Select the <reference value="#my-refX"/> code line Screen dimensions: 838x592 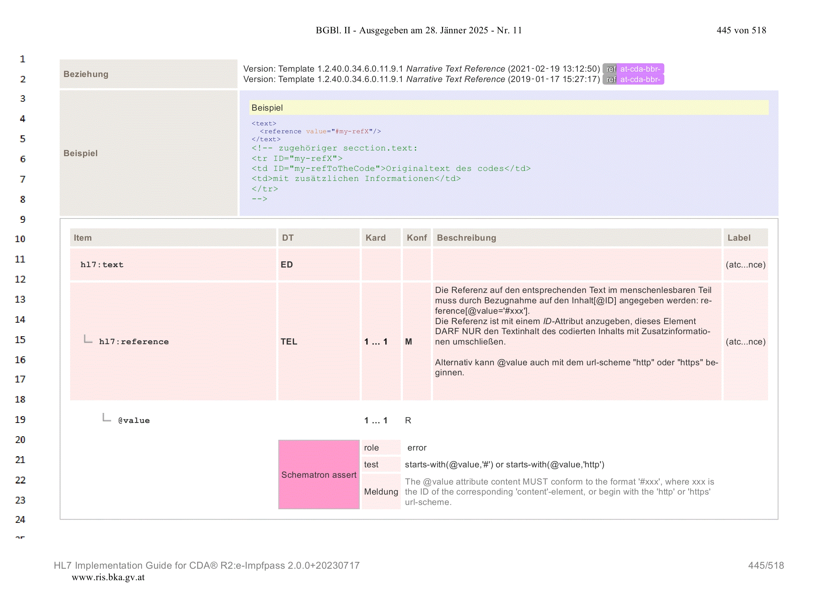[x=320, y=131]
